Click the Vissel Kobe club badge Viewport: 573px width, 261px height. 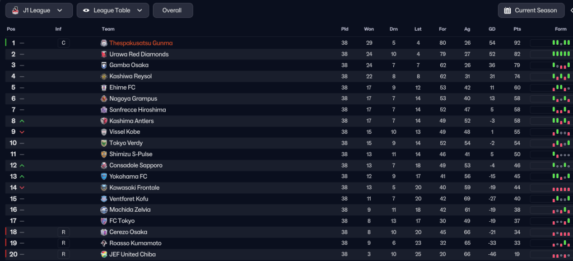click(104, 132)
